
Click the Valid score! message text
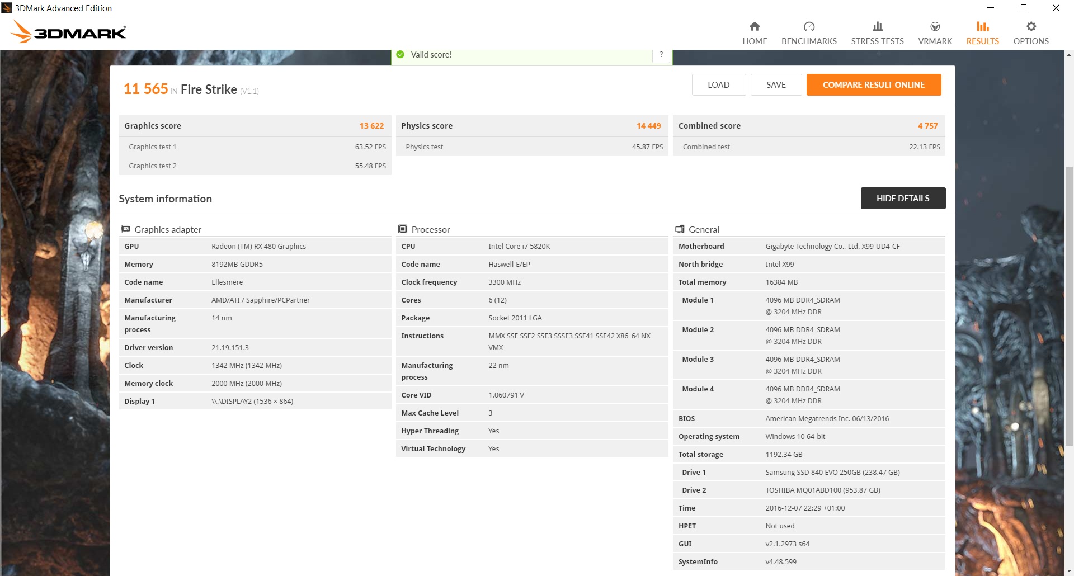pyautogui.click(x=431, y=55)
